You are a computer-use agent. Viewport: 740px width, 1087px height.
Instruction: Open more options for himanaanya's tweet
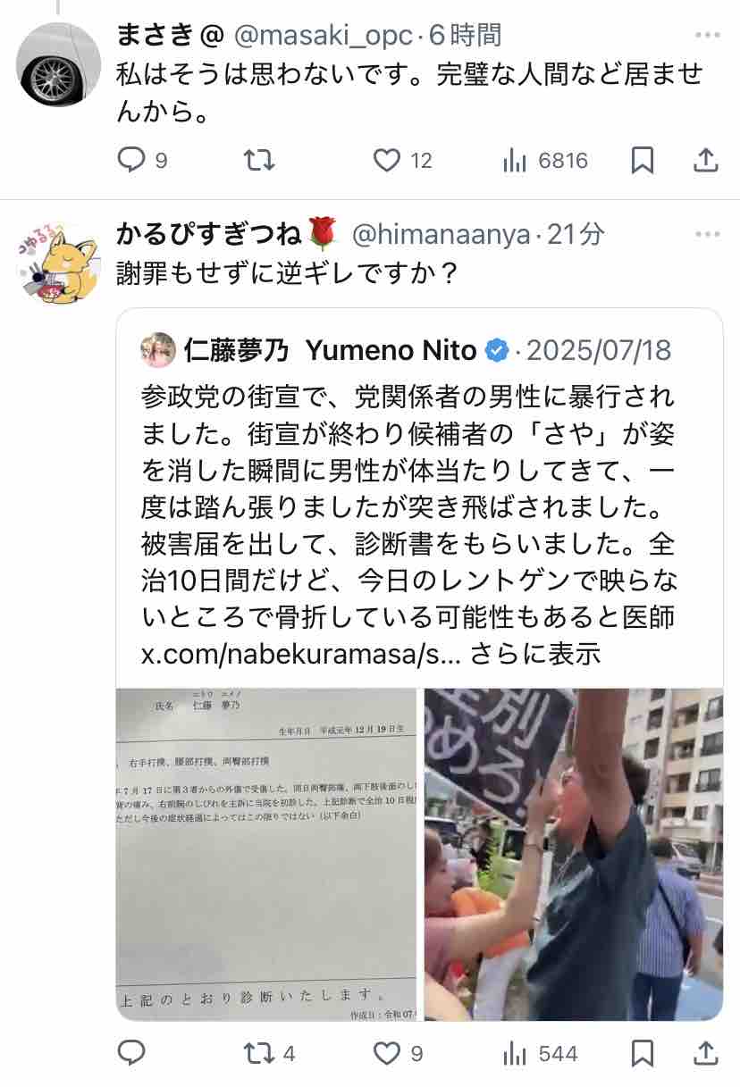coord(707,235)
